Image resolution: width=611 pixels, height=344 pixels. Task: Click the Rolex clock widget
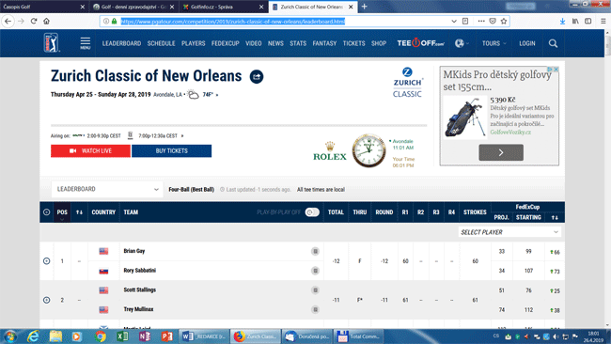(x=368, y=150)
